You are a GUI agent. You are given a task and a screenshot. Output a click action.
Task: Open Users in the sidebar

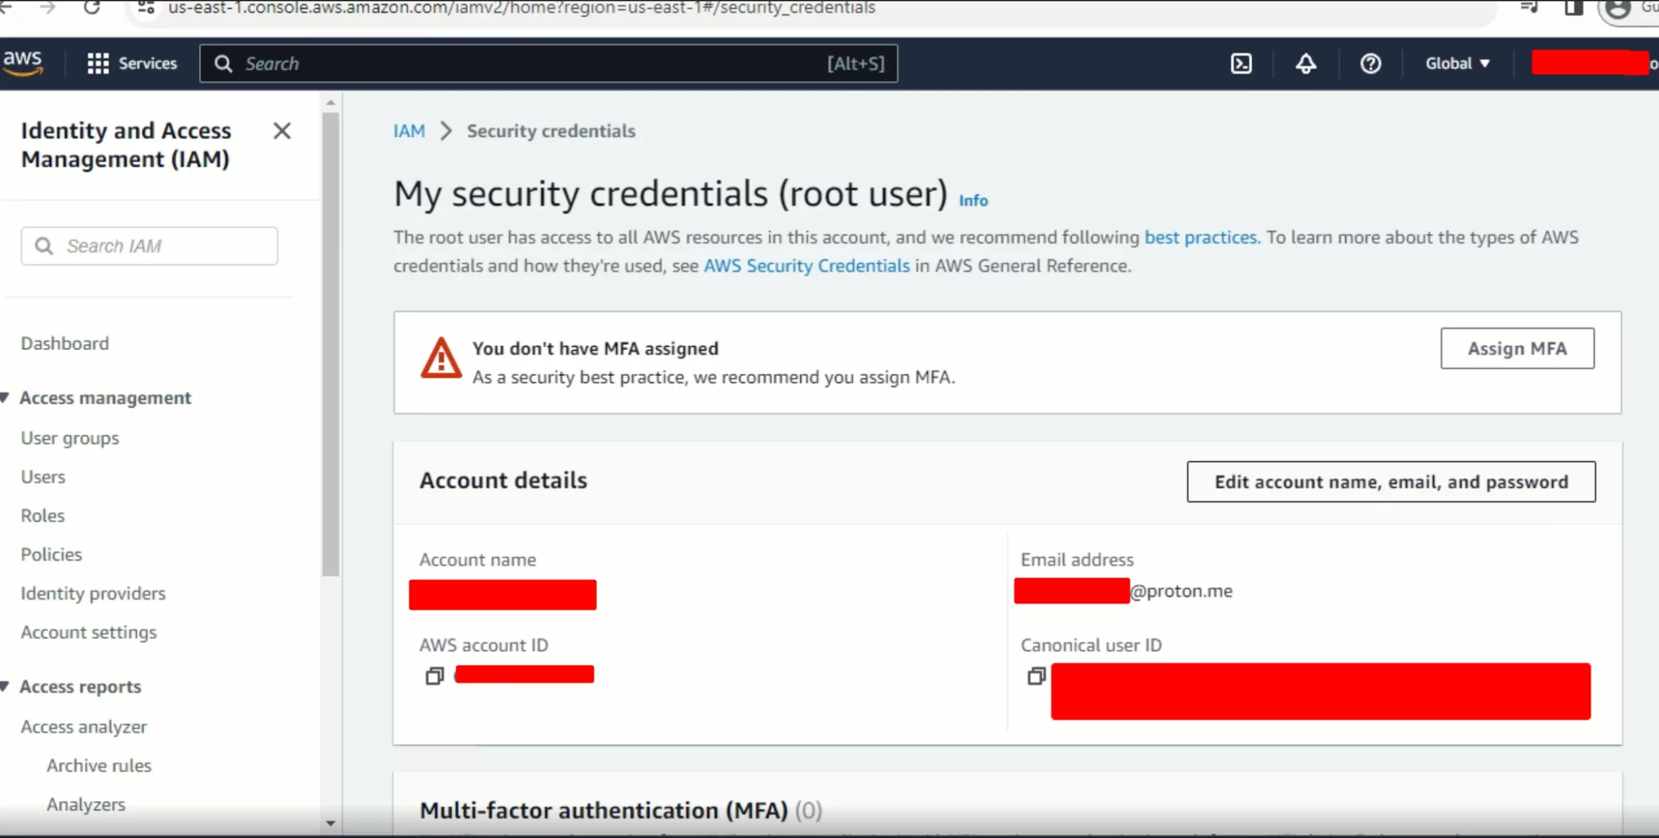[x=43, y=477]
